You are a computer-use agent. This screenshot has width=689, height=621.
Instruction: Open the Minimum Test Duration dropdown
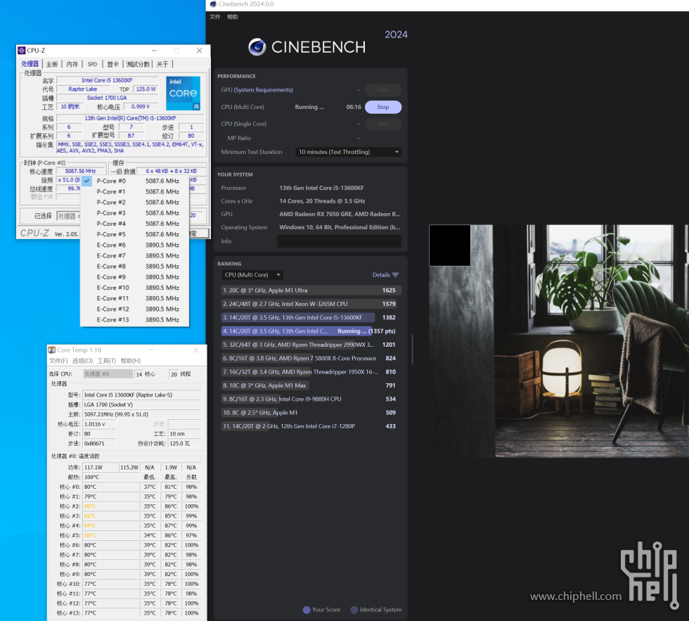(349, 152)
